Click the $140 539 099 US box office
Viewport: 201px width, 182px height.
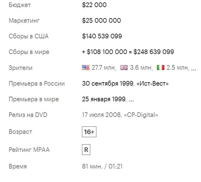point(102,37)
